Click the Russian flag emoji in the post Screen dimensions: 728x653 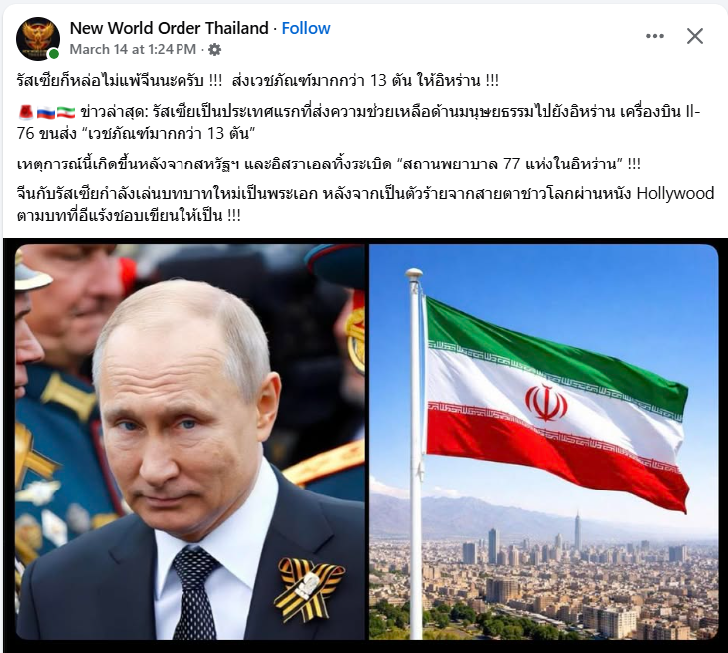point(46,113)
